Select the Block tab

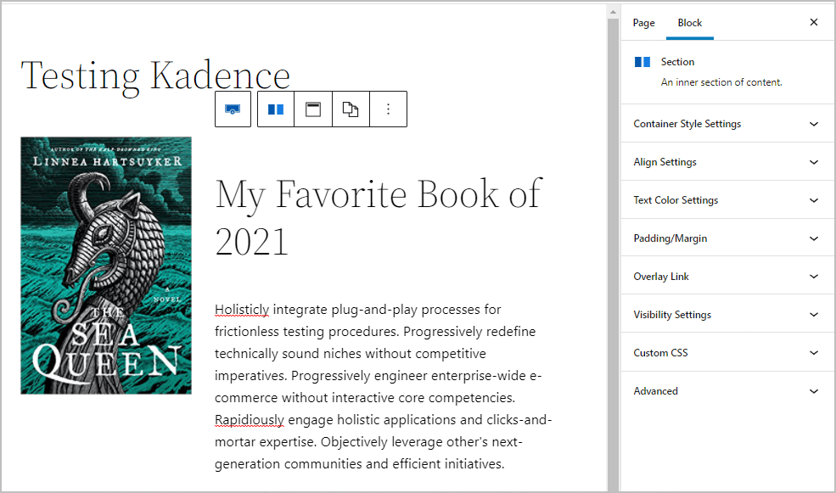point(690,23)
